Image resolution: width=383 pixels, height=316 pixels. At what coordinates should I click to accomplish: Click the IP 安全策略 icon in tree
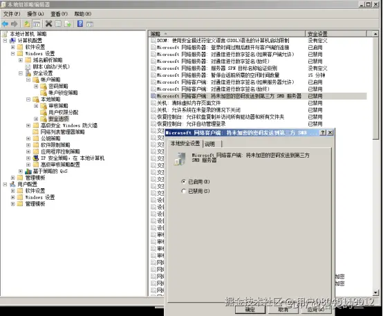[36, 158]
